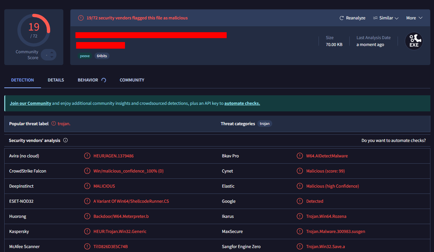Click the trojan. popular threat label value
434x252 pixels.
64,124
